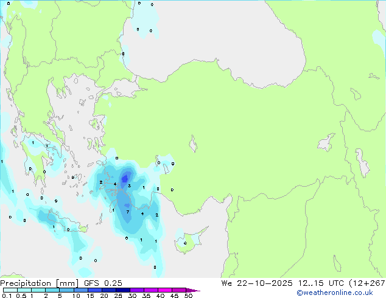Click the 45–50 mm legend color swatch
This screenshot has width=386, height=298.
point(179,290)
